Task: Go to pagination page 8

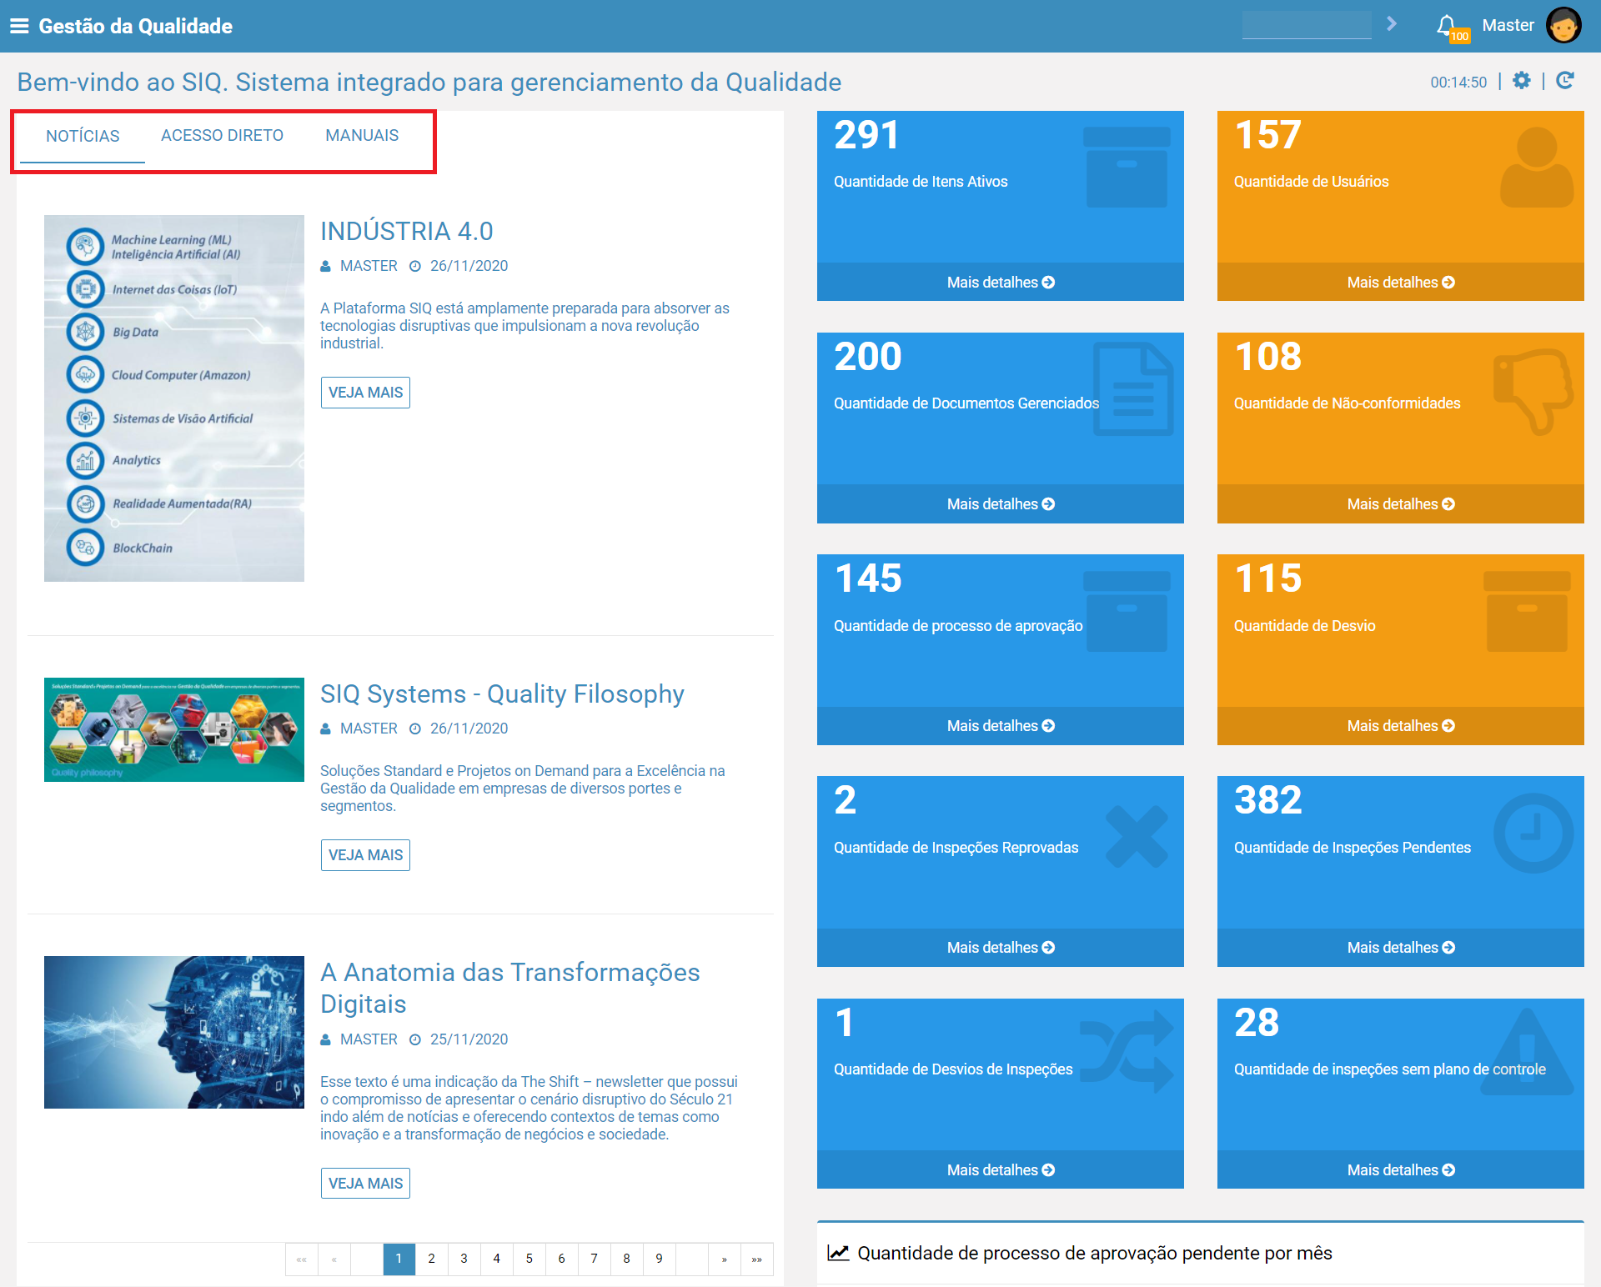Action: 626,1259
